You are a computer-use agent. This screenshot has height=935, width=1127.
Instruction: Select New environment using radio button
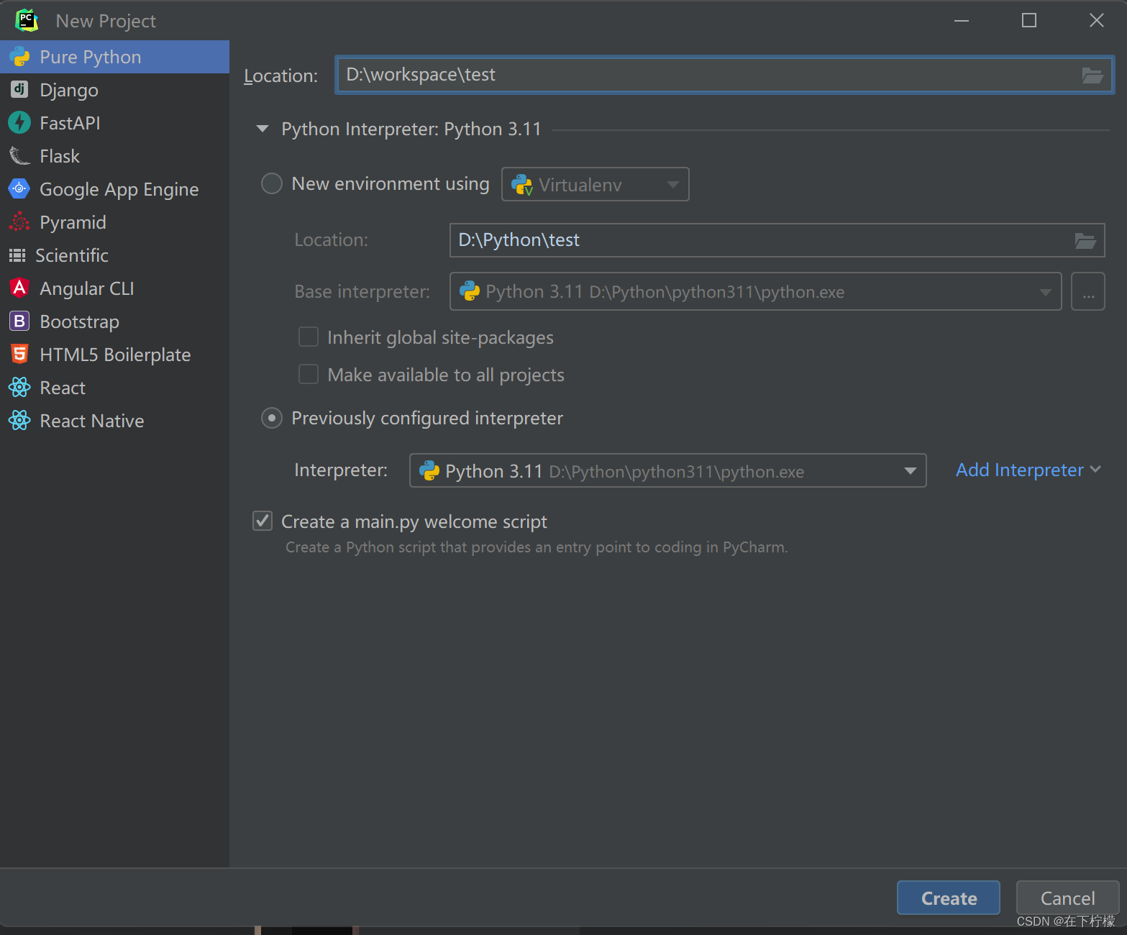click(272, 183)
